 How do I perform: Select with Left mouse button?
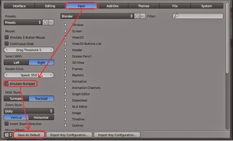coord(17,63)
